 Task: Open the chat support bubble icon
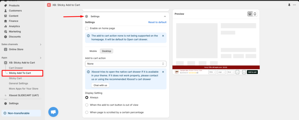53,112
